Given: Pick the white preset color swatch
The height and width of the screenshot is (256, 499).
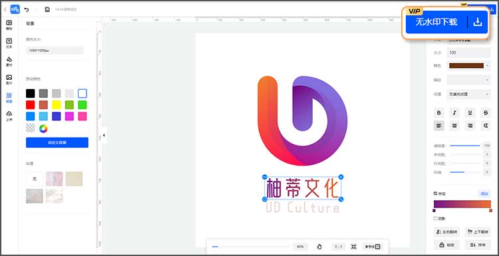Looking at the screenshot, I should 83,94.
